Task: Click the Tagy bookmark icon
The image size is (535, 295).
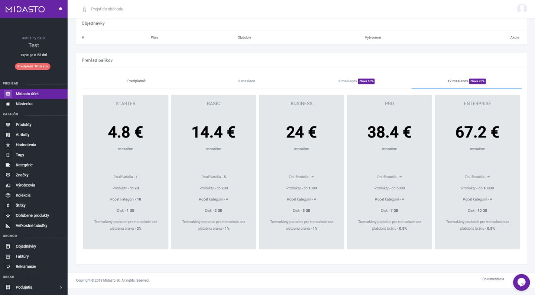Action: coord(8,155)
